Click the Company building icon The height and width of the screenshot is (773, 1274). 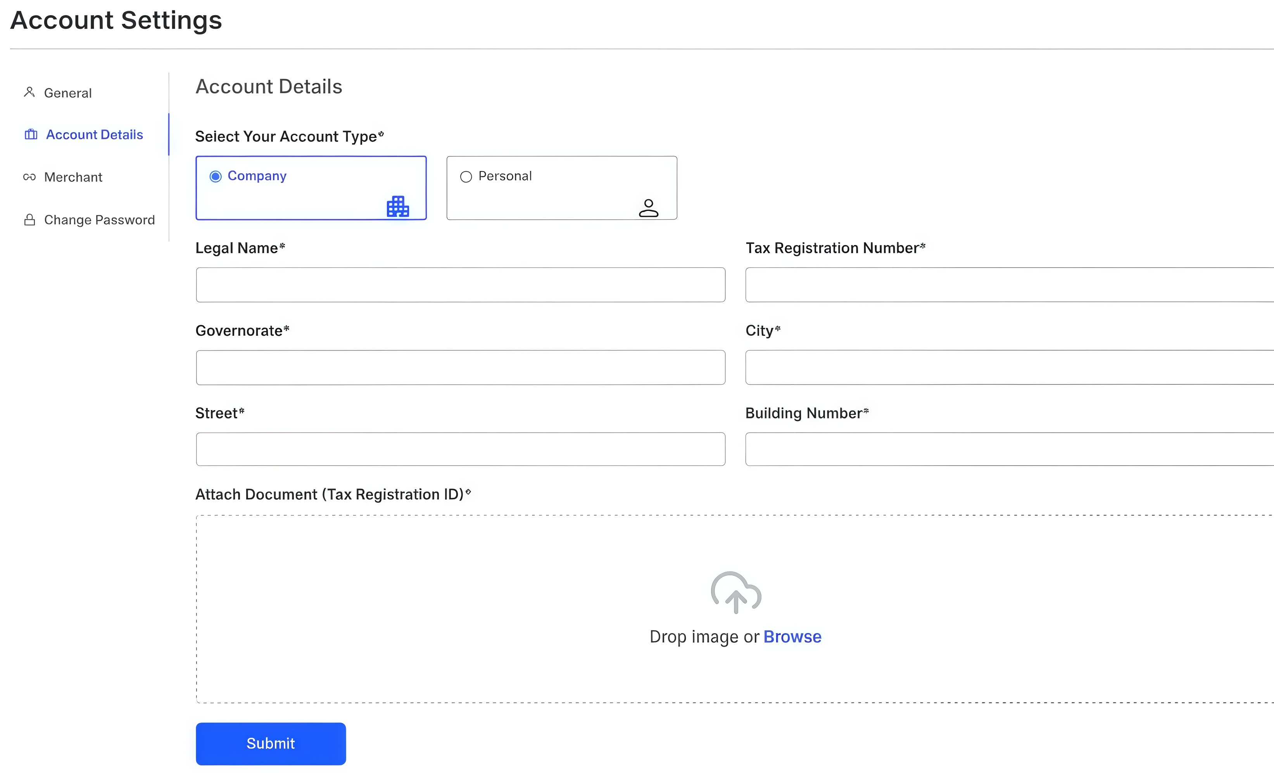click(x=398, y=206)
